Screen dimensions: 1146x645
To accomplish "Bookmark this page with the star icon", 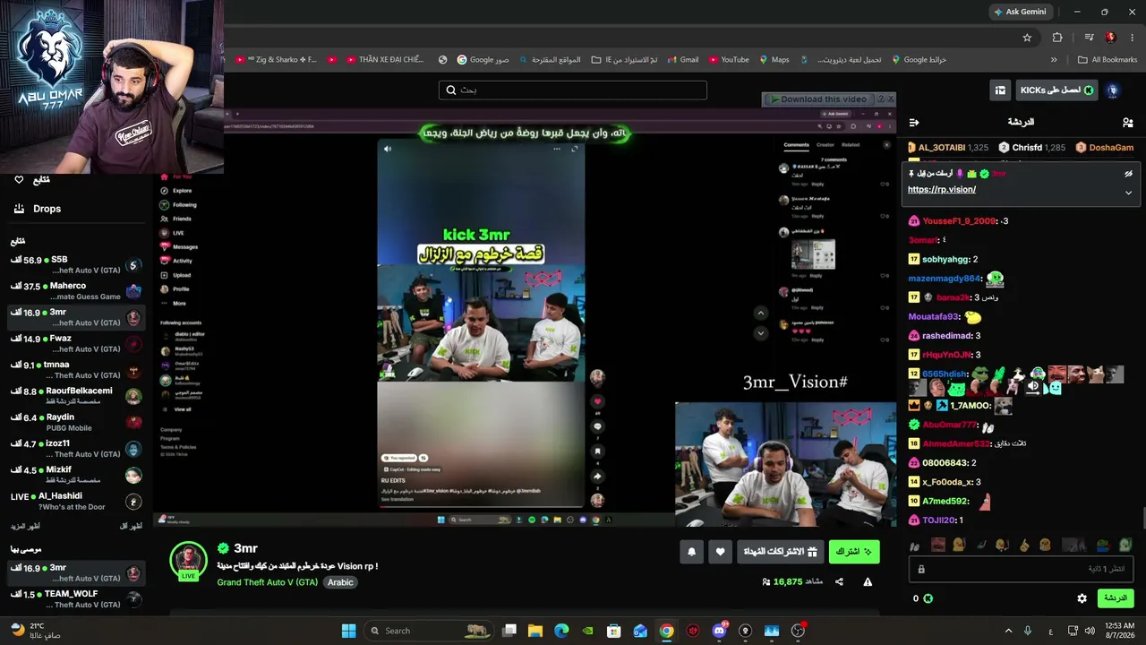I will [x=1027, y=38].
